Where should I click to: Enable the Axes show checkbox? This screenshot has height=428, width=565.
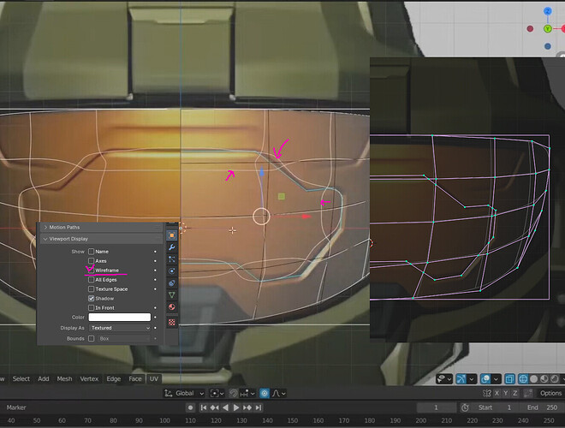91,261
